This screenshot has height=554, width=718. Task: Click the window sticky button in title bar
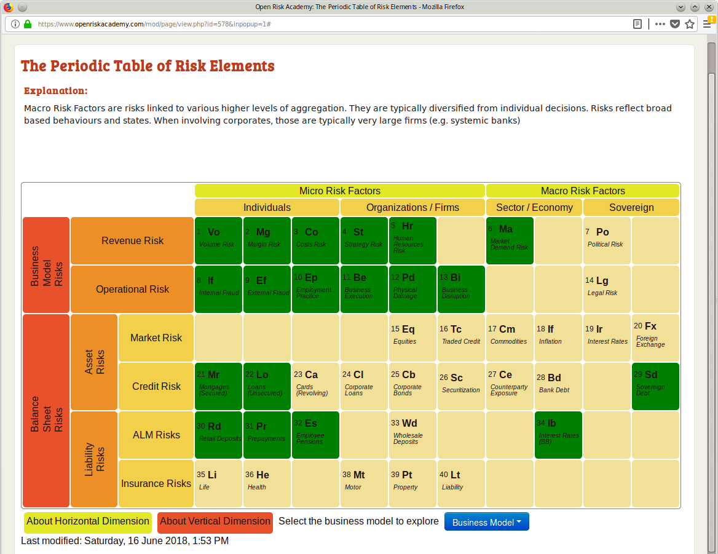[x=22, y=7]
